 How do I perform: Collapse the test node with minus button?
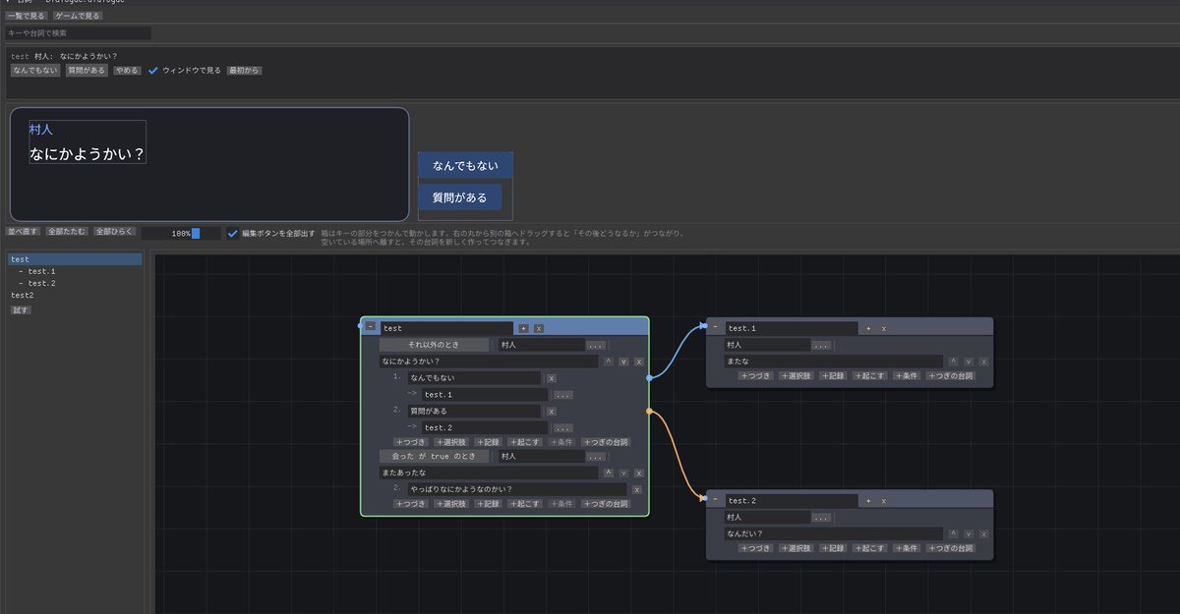pos(371,328)
